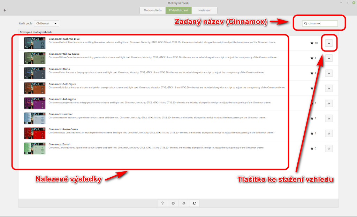Click the lightbulb info button at bottom
Screen dimensions: 357x217
click(162, 203)
